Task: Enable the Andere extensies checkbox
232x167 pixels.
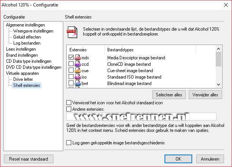Action: [x=69, y=109]
